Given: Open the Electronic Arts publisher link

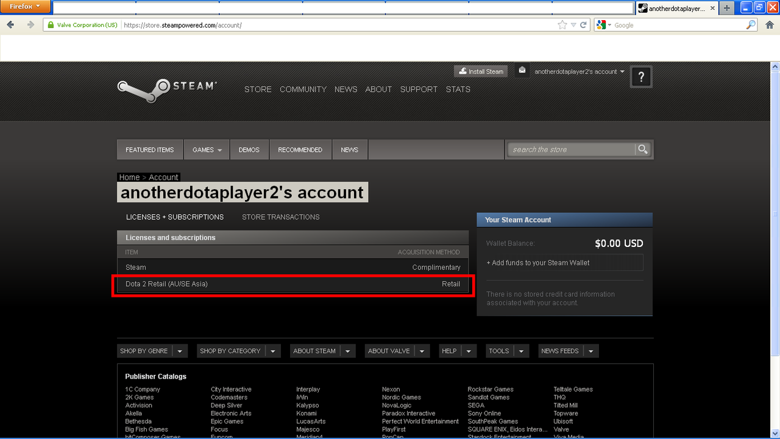Looking at the screenshot, I should 231,413.
